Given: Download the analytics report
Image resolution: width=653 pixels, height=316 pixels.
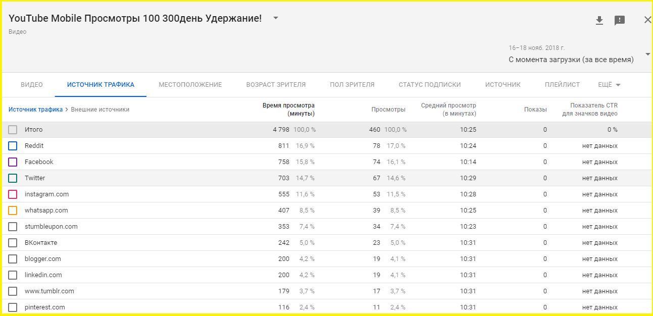Looking at the screenshot, I should tap(599, 20).
